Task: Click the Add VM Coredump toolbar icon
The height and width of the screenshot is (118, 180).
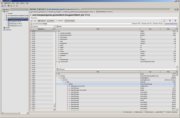Action: (14, 6)
